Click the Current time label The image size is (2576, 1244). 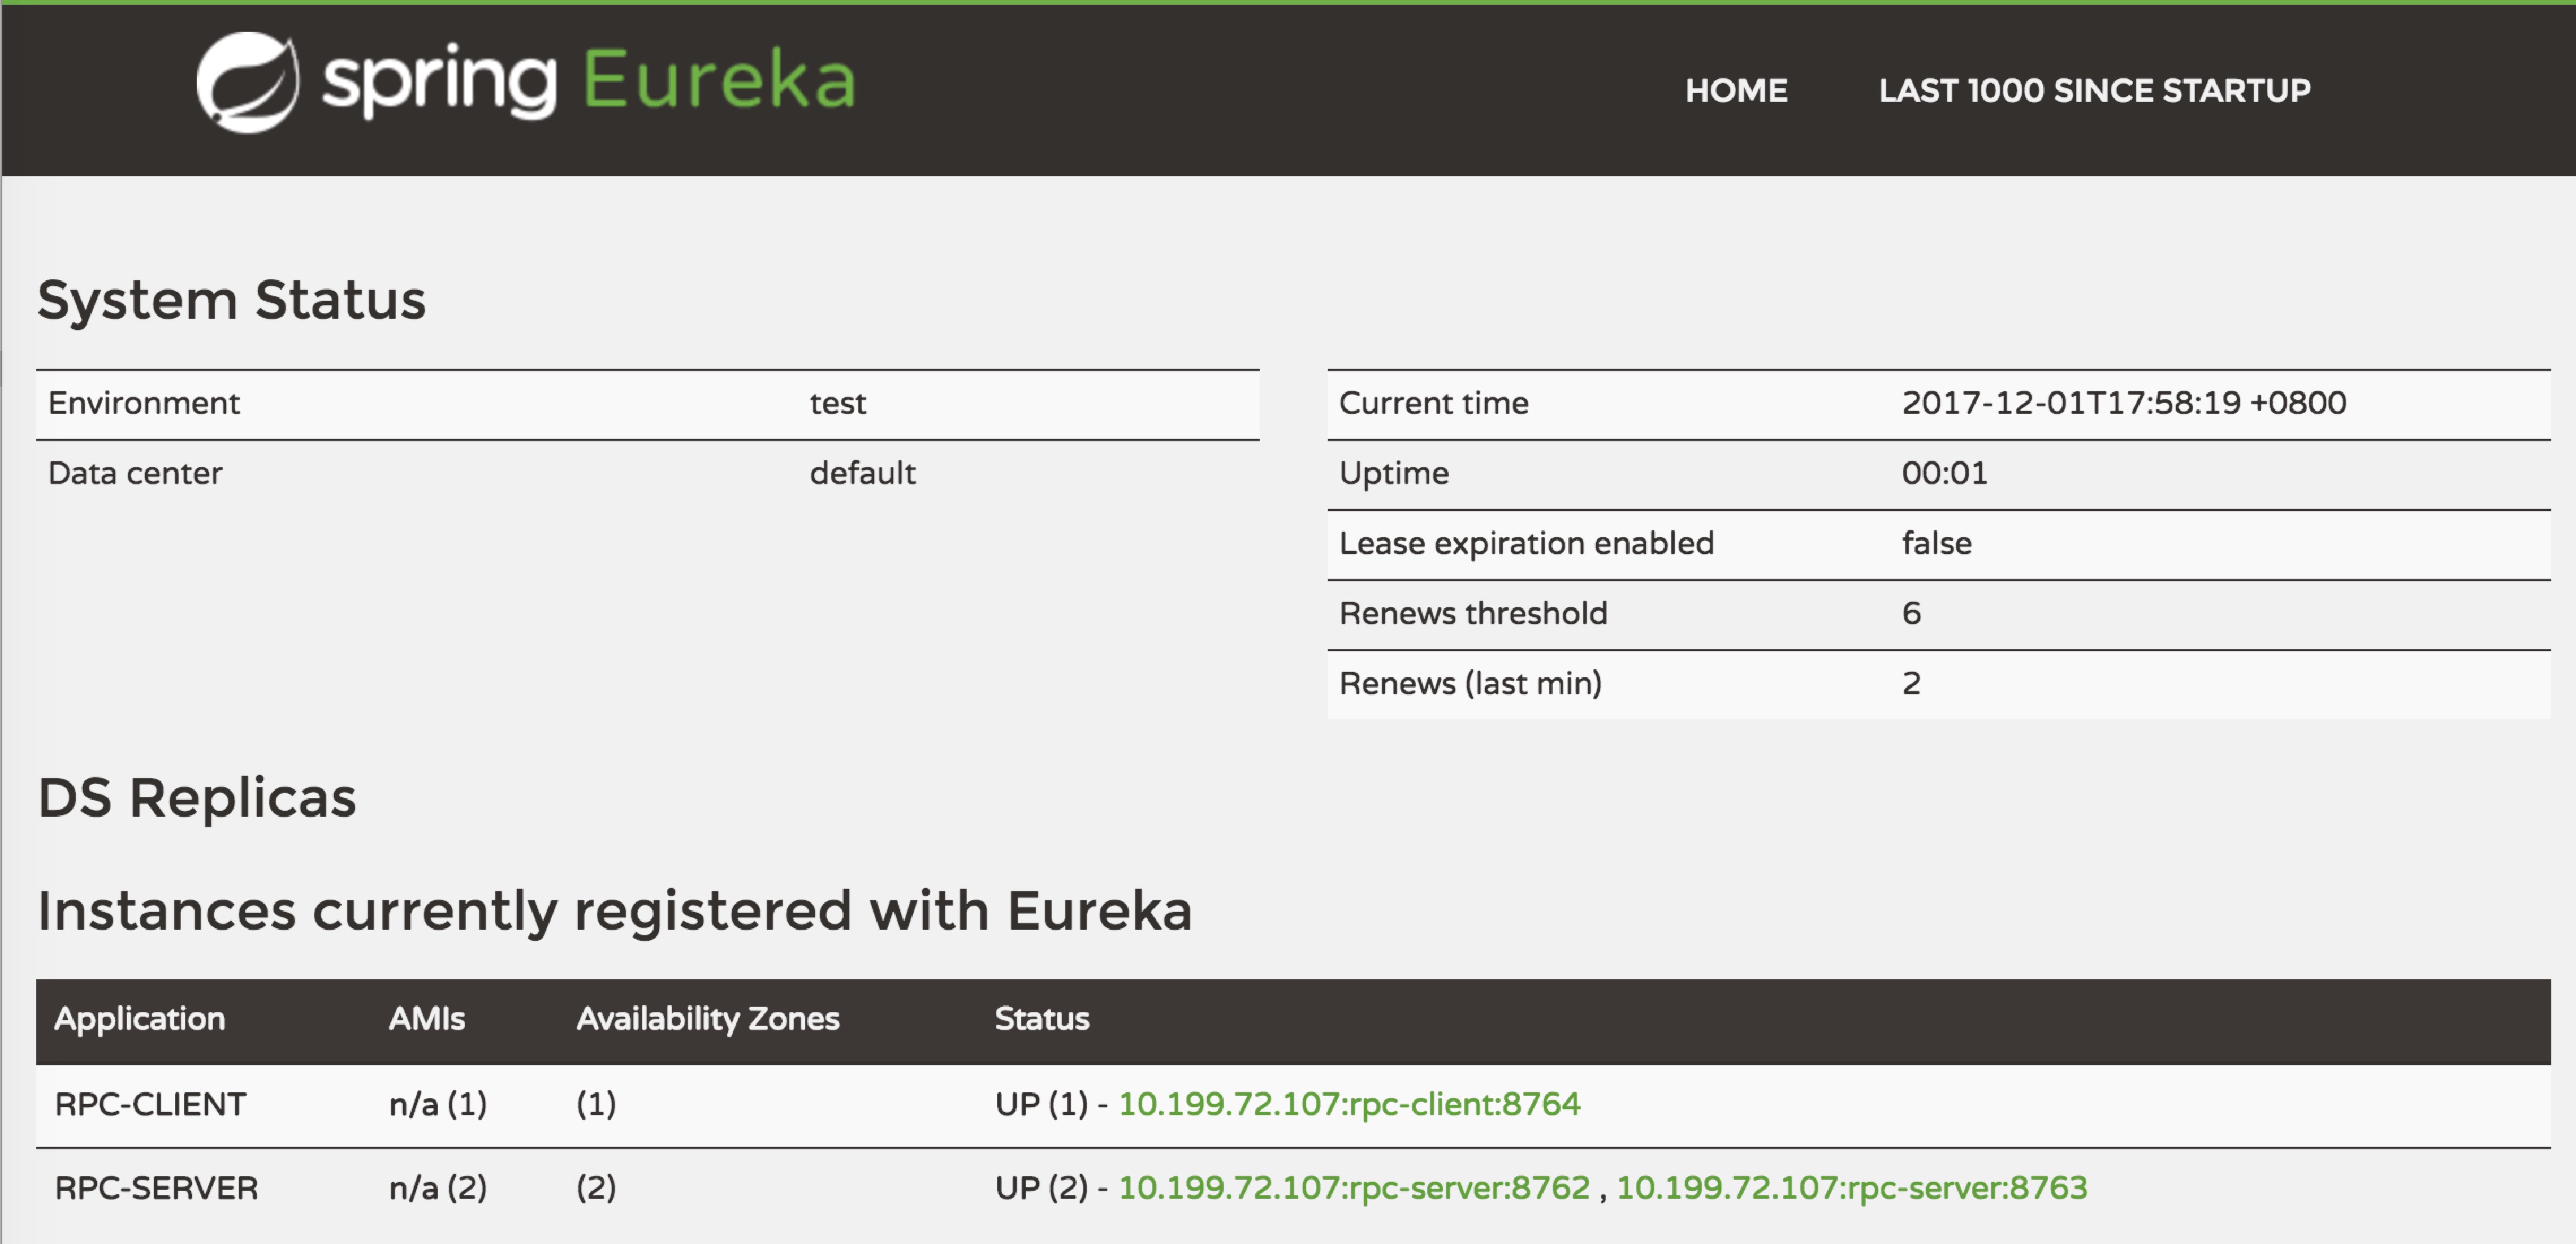point(1434,403)
